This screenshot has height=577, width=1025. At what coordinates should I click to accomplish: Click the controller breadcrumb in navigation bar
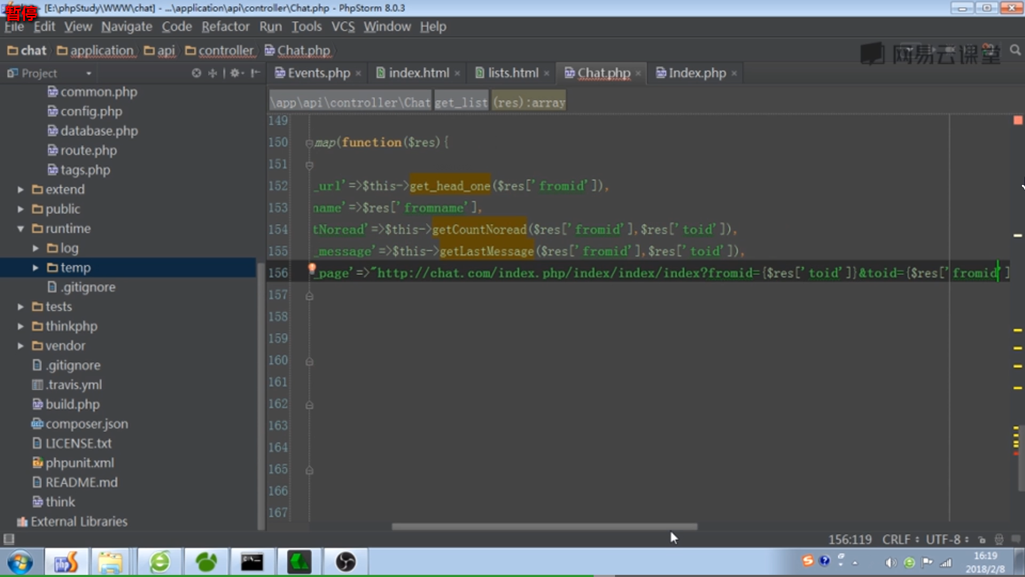225,51
